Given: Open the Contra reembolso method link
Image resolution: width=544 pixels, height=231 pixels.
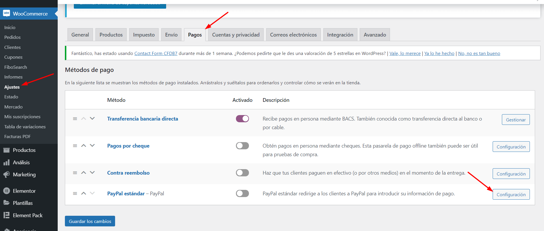Looking at the screenshot, I should (x=128, y=173).
